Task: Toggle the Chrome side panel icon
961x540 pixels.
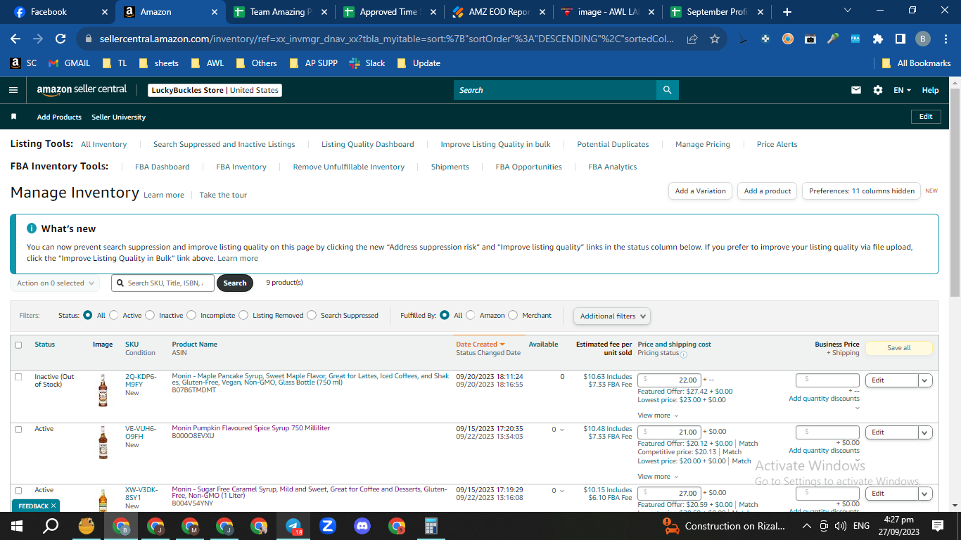Action: tap(900, 39)
